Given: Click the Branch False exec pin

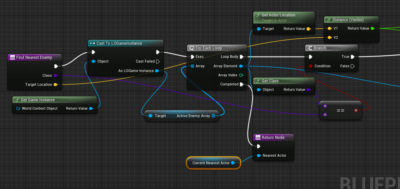Looking at the screenshot, I should [352, 66].
